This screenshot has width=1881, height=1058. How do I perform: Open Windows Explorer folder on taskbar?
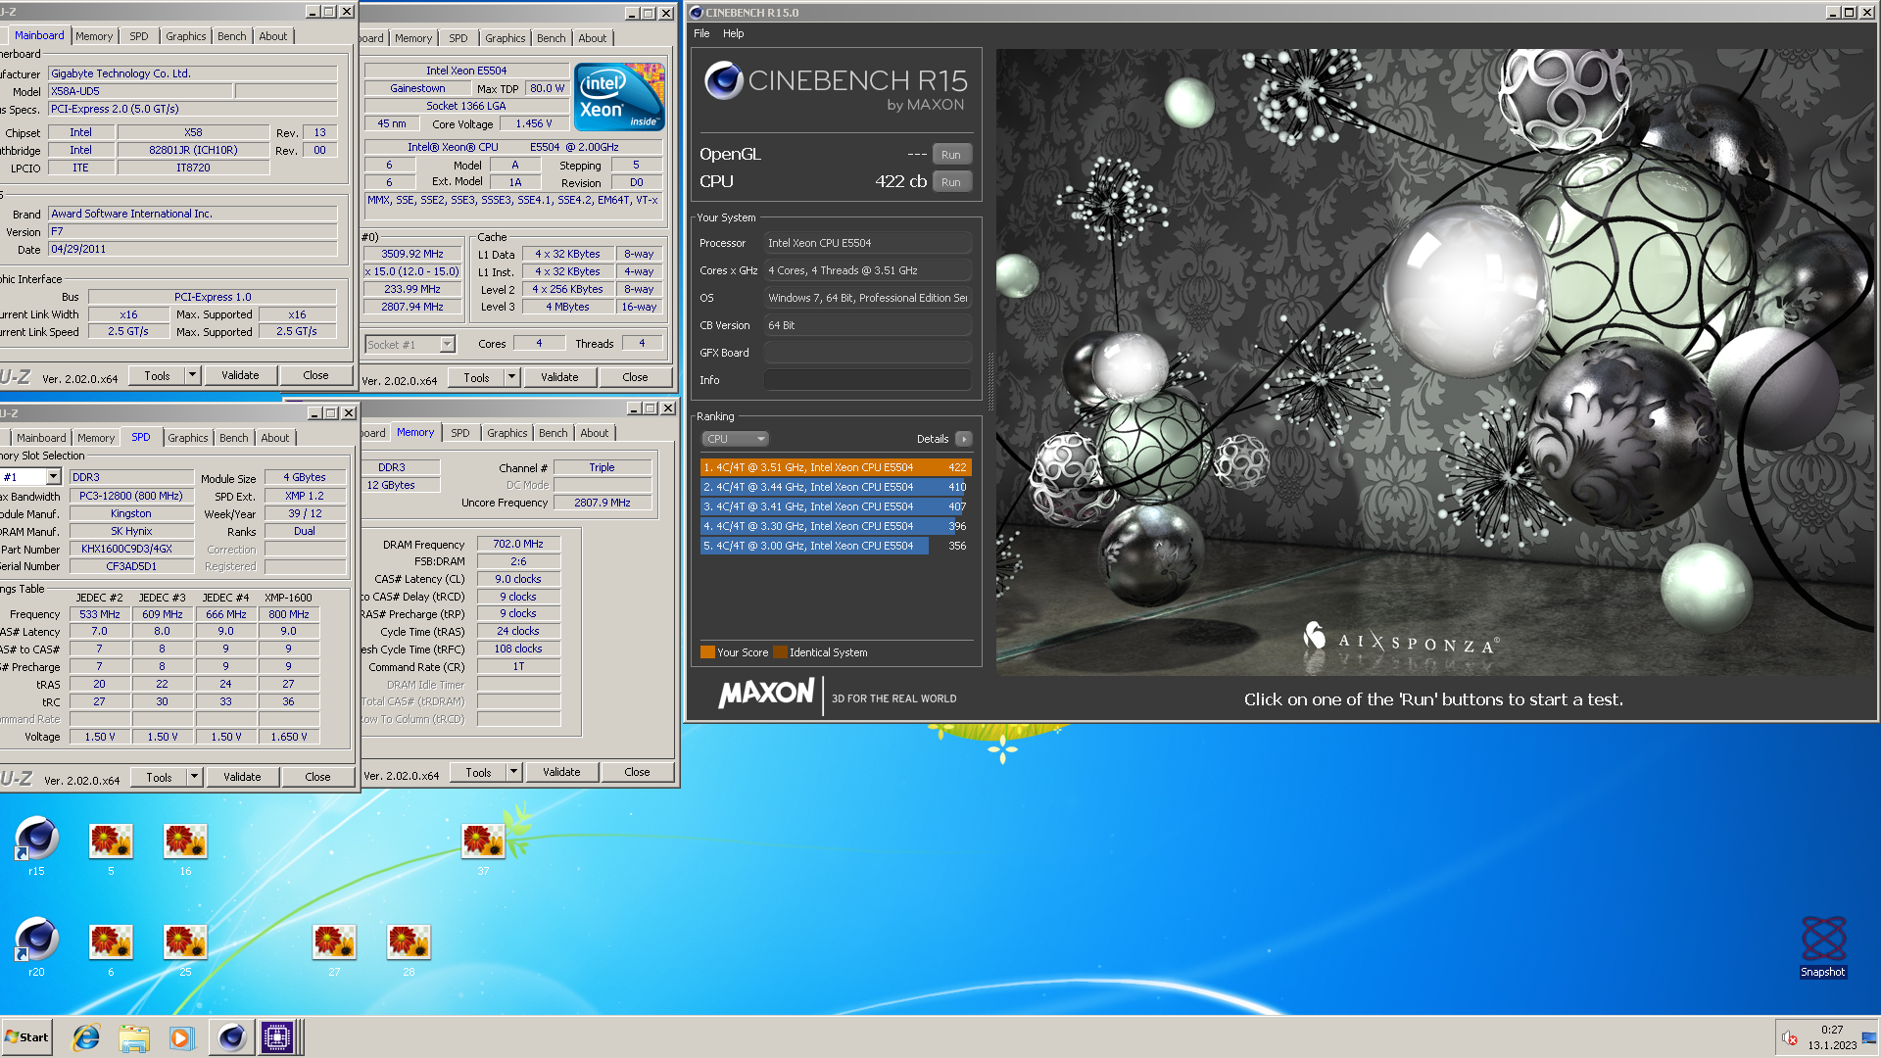pyautogui.click(x=134, y=1037)
